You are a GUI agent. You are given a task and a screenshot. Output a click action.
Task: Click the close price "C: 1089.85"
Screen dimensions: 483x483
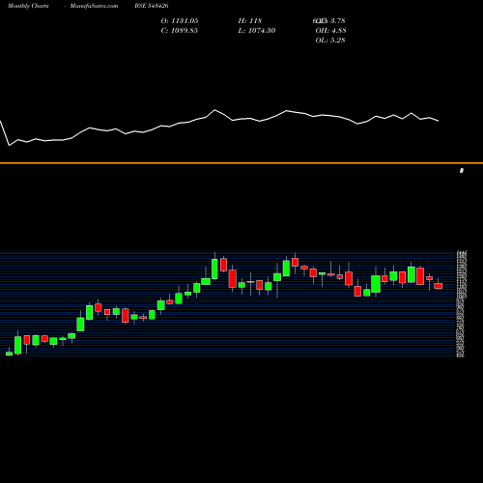coord(180,31)
